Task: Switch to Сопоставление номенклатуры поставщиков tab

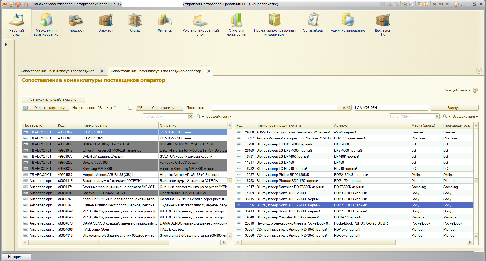Action: pos(57,71)
